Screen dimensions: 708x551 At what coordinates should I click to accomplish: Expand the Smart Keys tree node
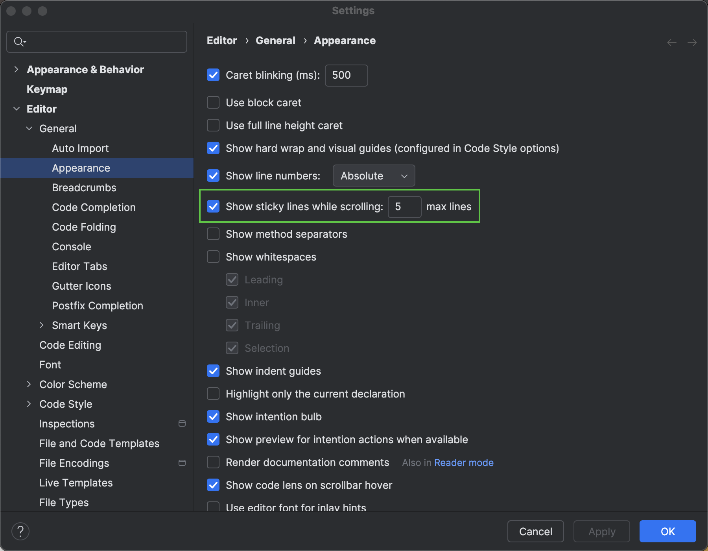(41, 325)
